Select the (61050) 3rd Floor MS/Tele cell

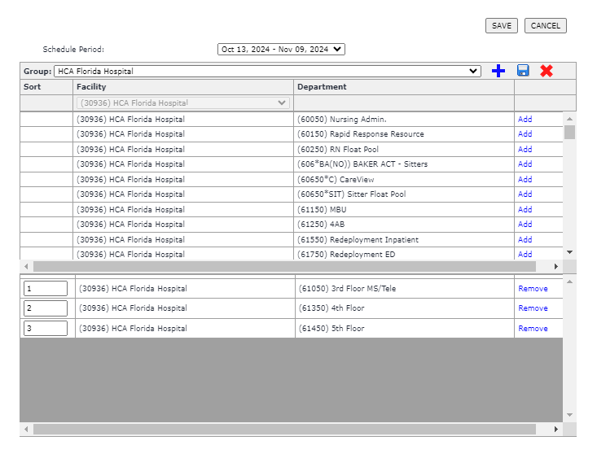coord(405,288)
